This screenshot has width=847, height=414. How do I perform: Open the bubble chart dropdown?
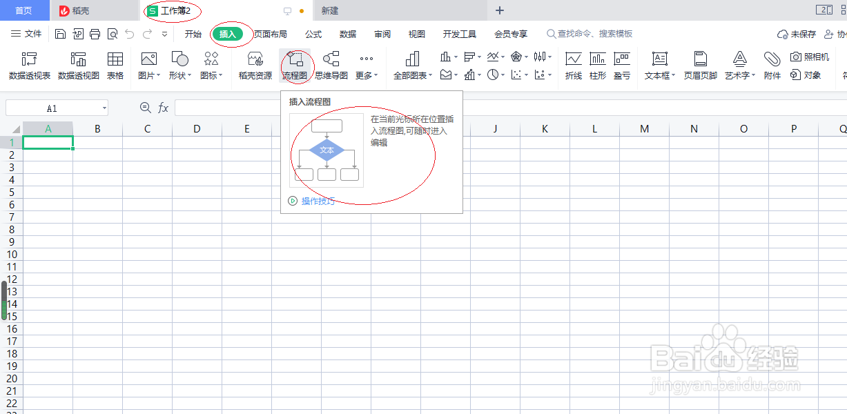point(543,75)
